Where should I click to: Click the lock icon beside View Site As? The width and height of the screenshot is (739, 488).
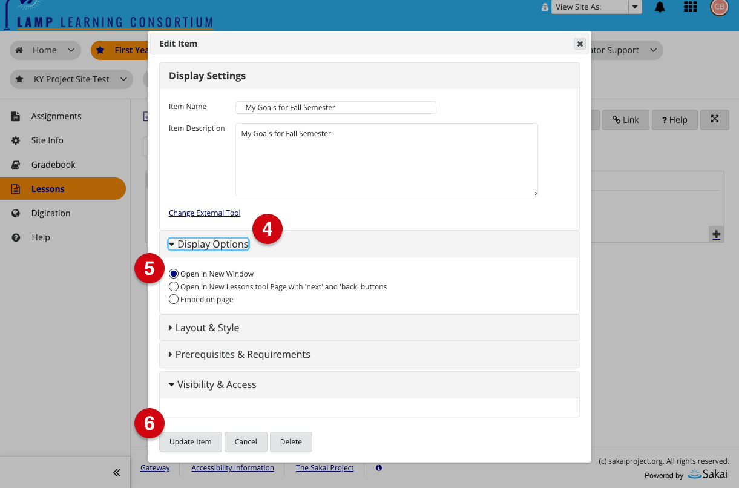545,7
